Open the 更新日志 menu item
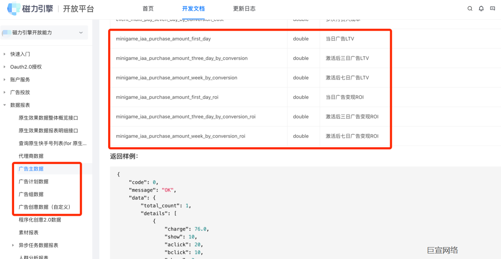This screenshot has width=501, height=259. 244,8
